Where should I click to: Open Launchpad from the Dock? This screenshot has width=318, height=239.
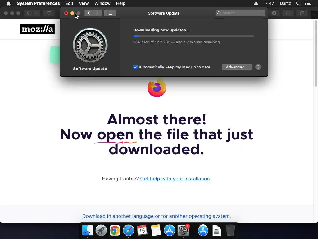tap(101, 231)
